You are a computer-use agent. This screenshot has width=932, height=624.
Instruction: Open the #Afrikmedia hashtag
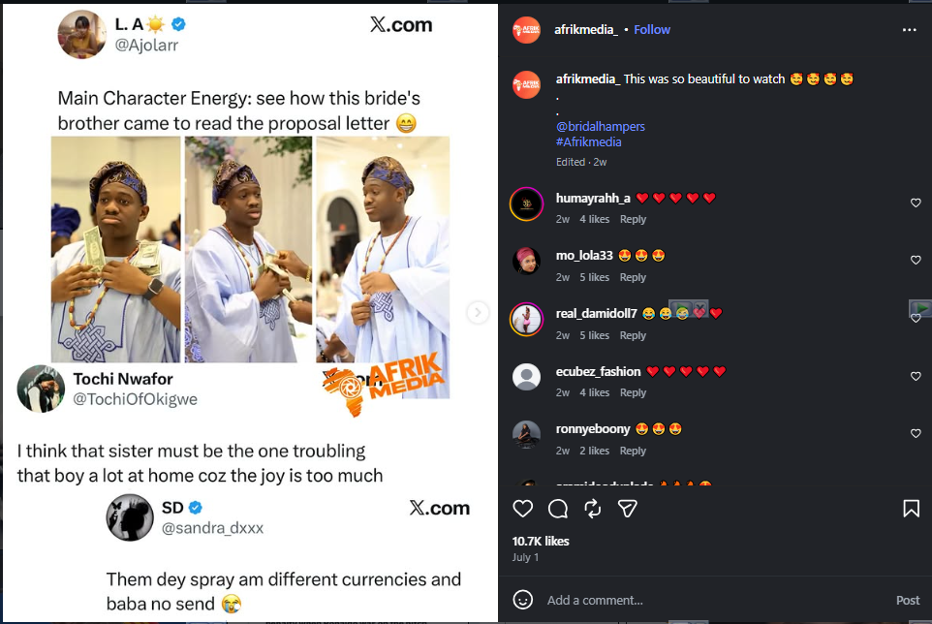click(588, 142)
